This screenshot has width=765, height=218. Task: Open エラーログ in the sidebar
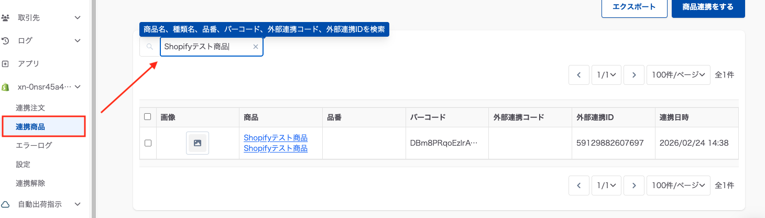(34, 146)
